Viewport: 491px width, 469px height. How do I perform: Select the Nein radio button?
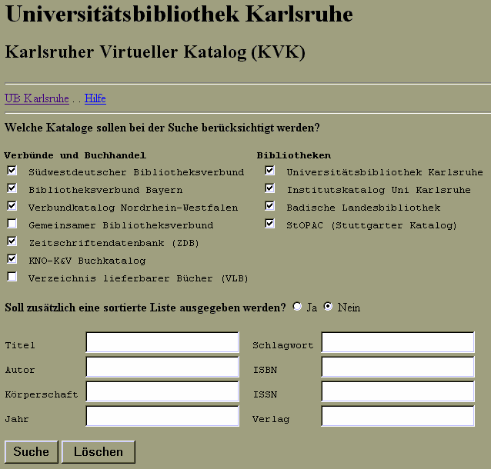[x=328, y=306]
